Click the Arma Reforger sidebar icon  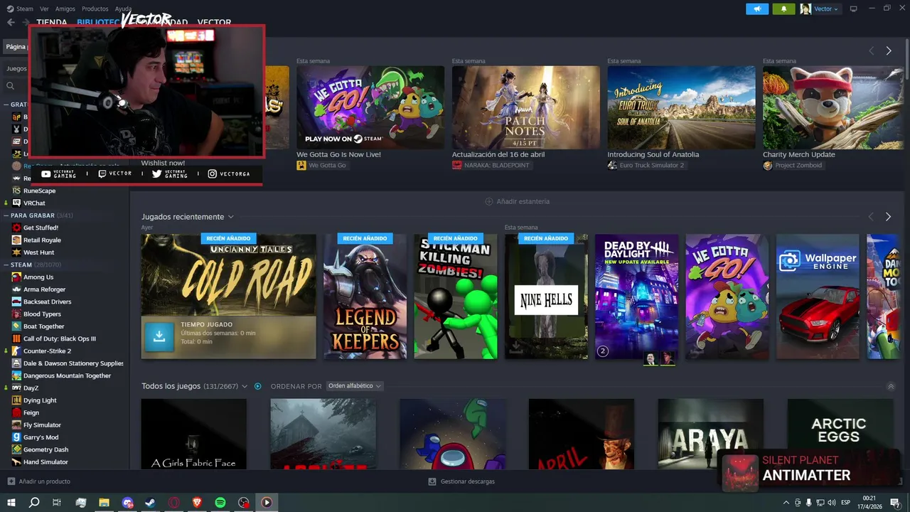(x=16, y=289)
